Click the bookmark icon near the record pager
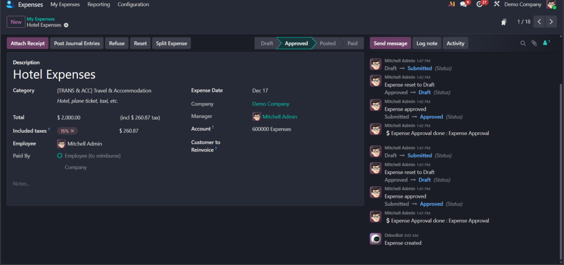The image size is (564, 265). pos(504,22)
